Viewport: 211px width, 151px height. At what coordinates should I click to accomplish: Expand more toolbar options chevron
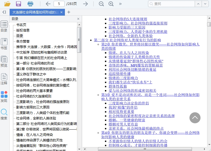120,4
